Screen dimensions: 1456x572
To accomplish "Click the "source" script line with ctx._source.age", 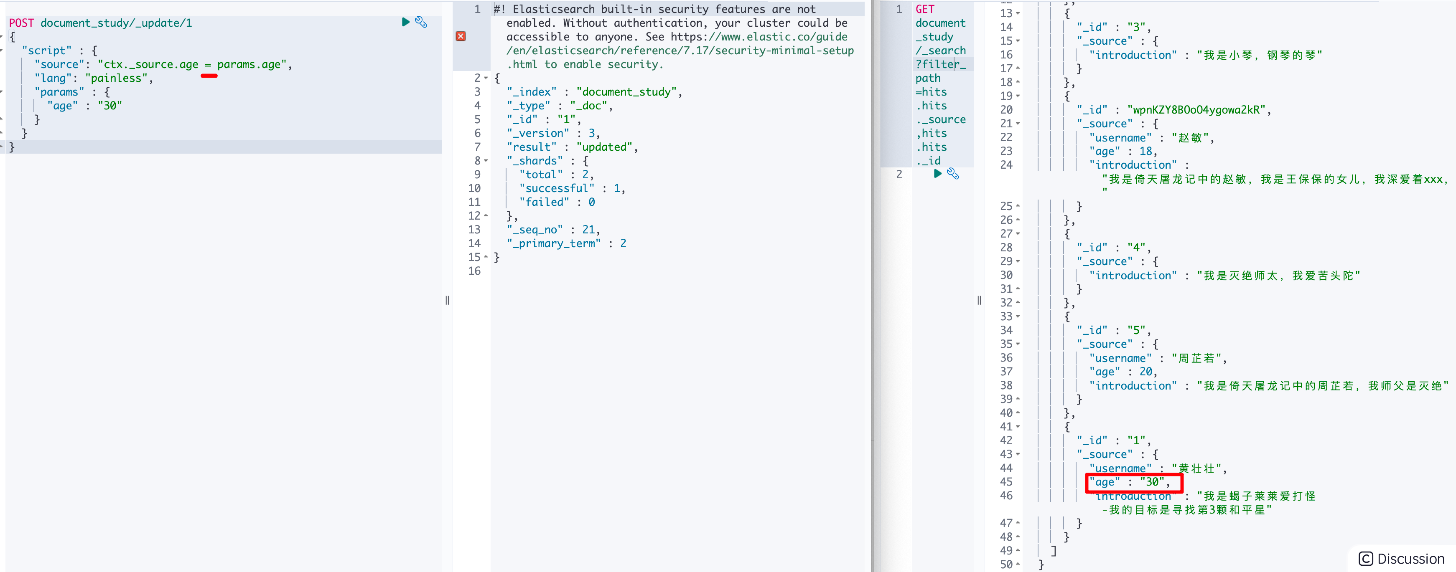I will [x=163, y=64].
